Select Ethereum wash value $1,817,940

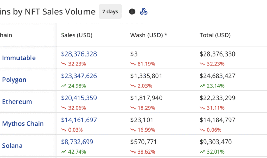(x=147, y=98)
